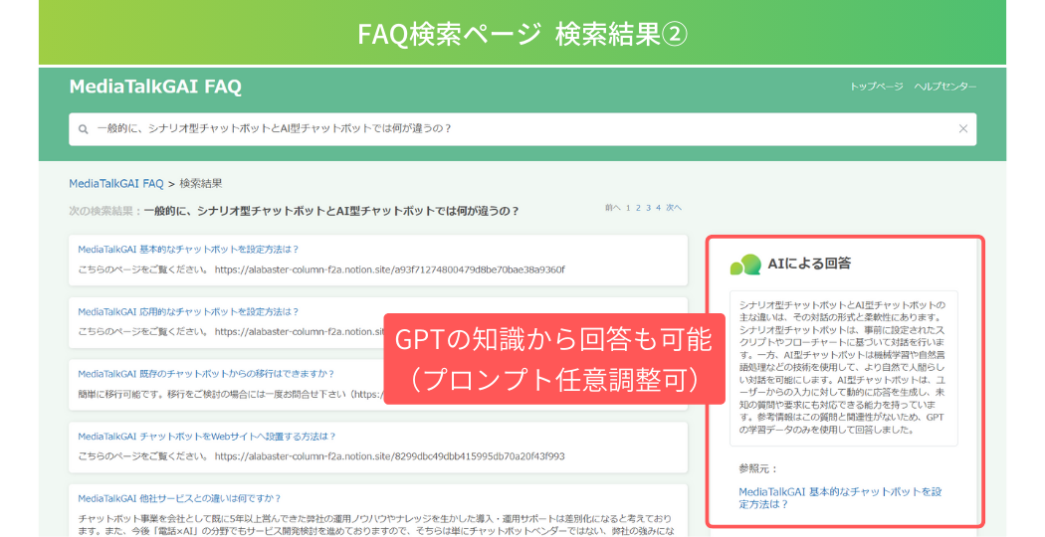This screenshot has height=537, width=1045.
Task: Click the MediaTalkGAI FAQ header title
Action: click(x=155, y=87)
